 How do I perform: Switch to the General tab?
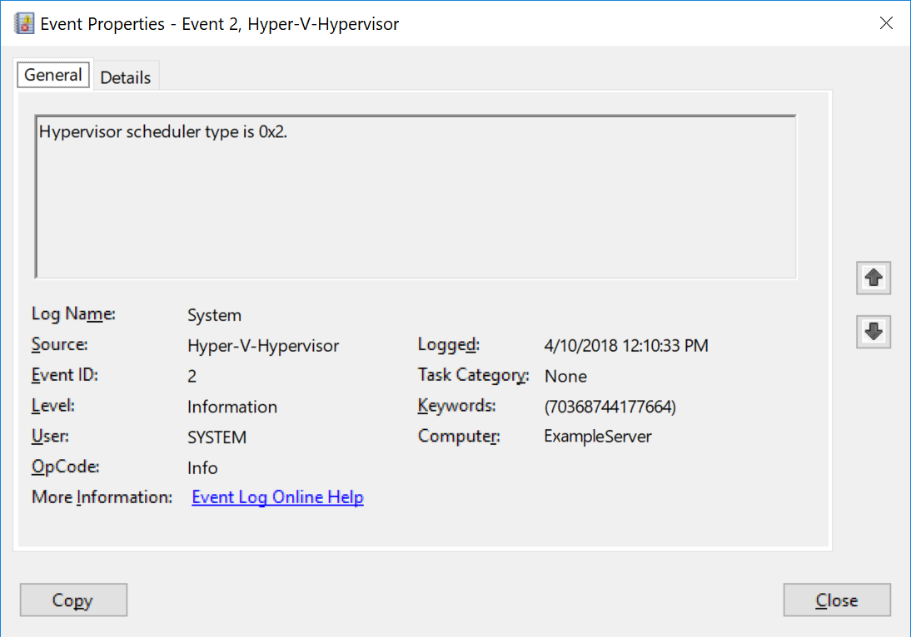point(52,74)
